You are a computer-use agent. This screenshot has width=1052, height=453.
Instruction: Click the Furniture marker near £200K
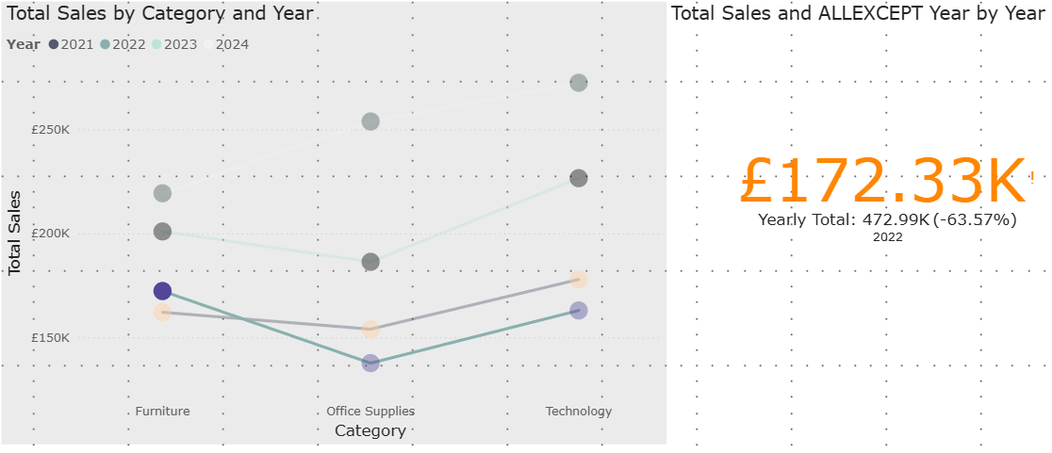[162, 232]
